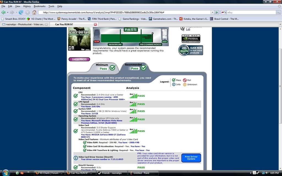Open the Bookmarks menu

click(39, 6)
